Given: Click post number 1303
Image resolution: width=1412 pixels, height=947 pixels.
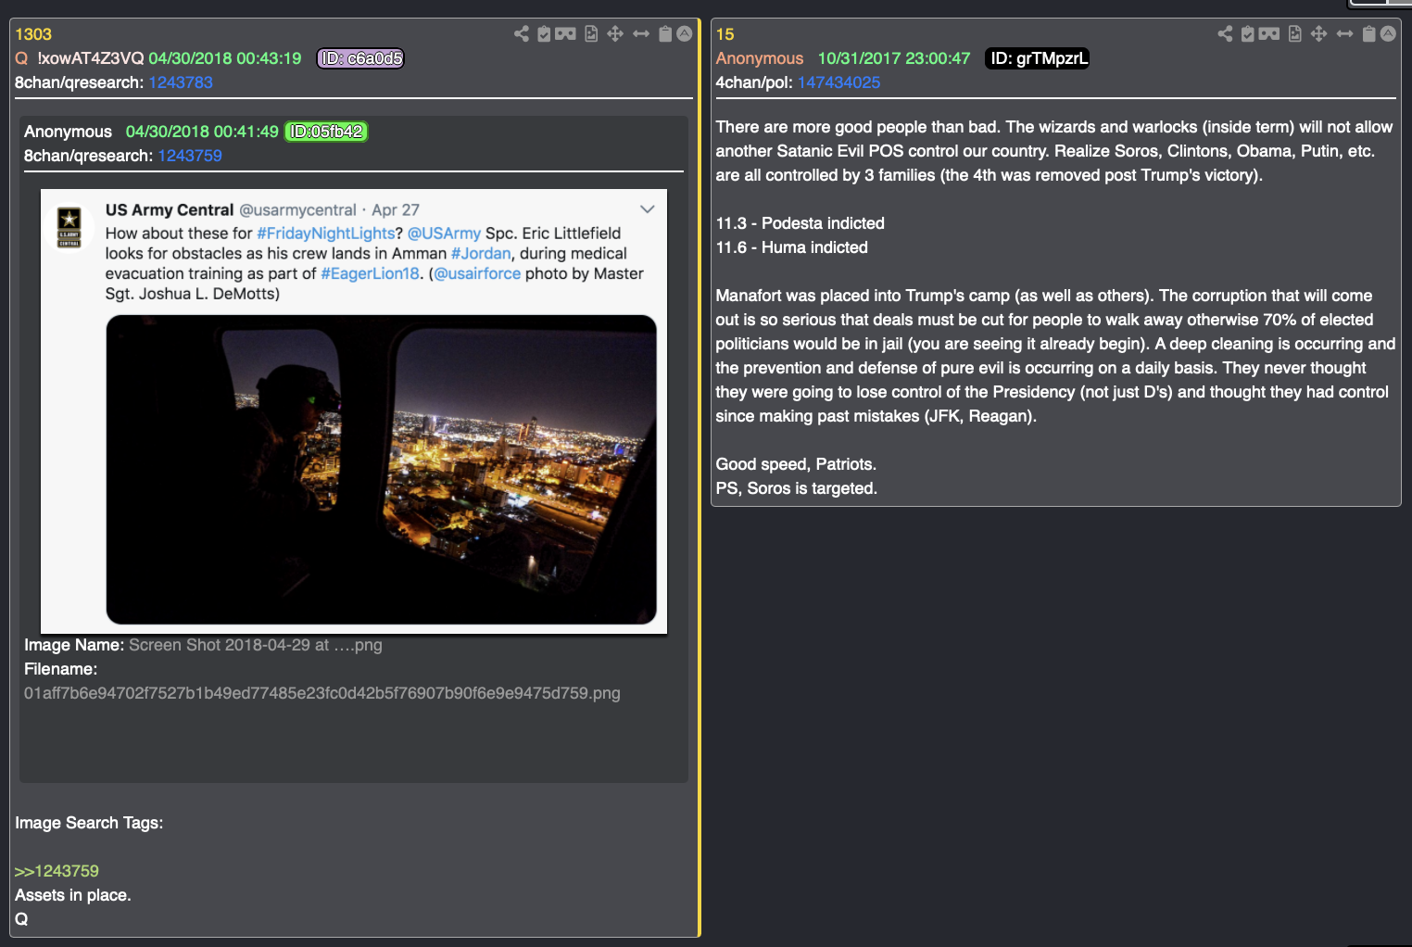Looking at the screenshot, I should [33, 34].
